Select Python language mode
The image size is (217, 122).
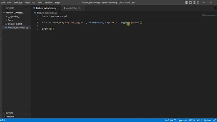coord(207,120)
